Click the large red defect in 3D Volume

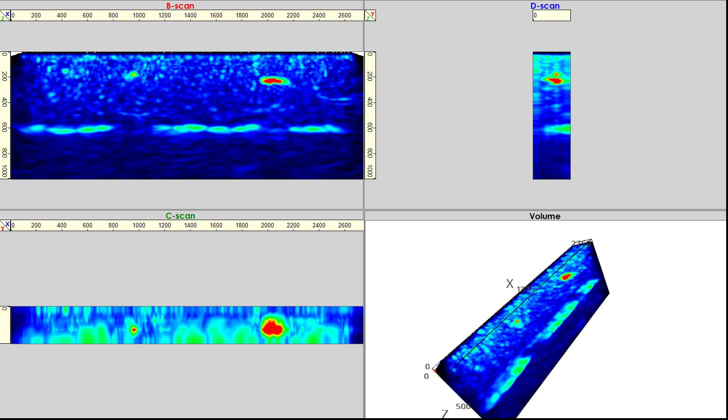tap(566, 277)
